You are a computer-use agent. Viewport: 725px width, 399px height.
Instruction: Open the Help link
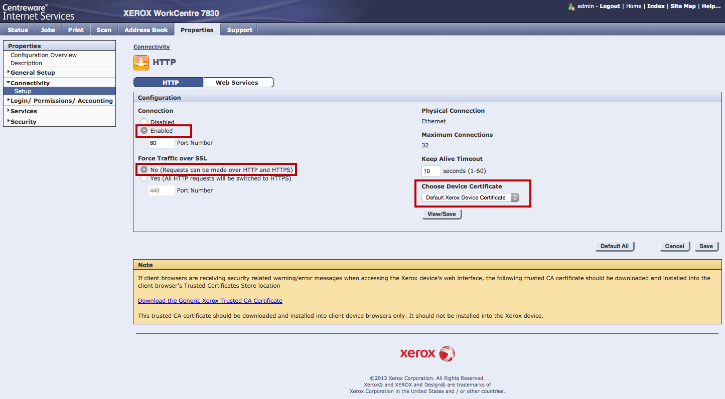tap(711, 6)
